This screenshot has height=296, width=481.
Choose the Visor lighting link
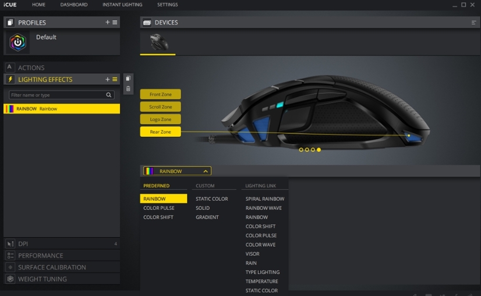pos(253,254)
